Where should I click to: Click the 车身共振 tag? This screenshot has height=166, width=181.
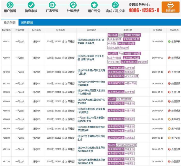tap(129, 110)
